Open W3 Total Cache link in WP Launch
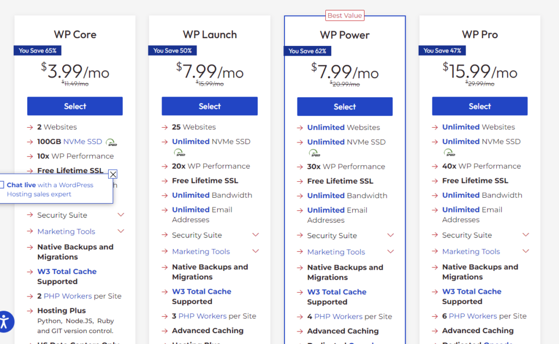This screenshot has height=344, width=559. pos(202,291)
